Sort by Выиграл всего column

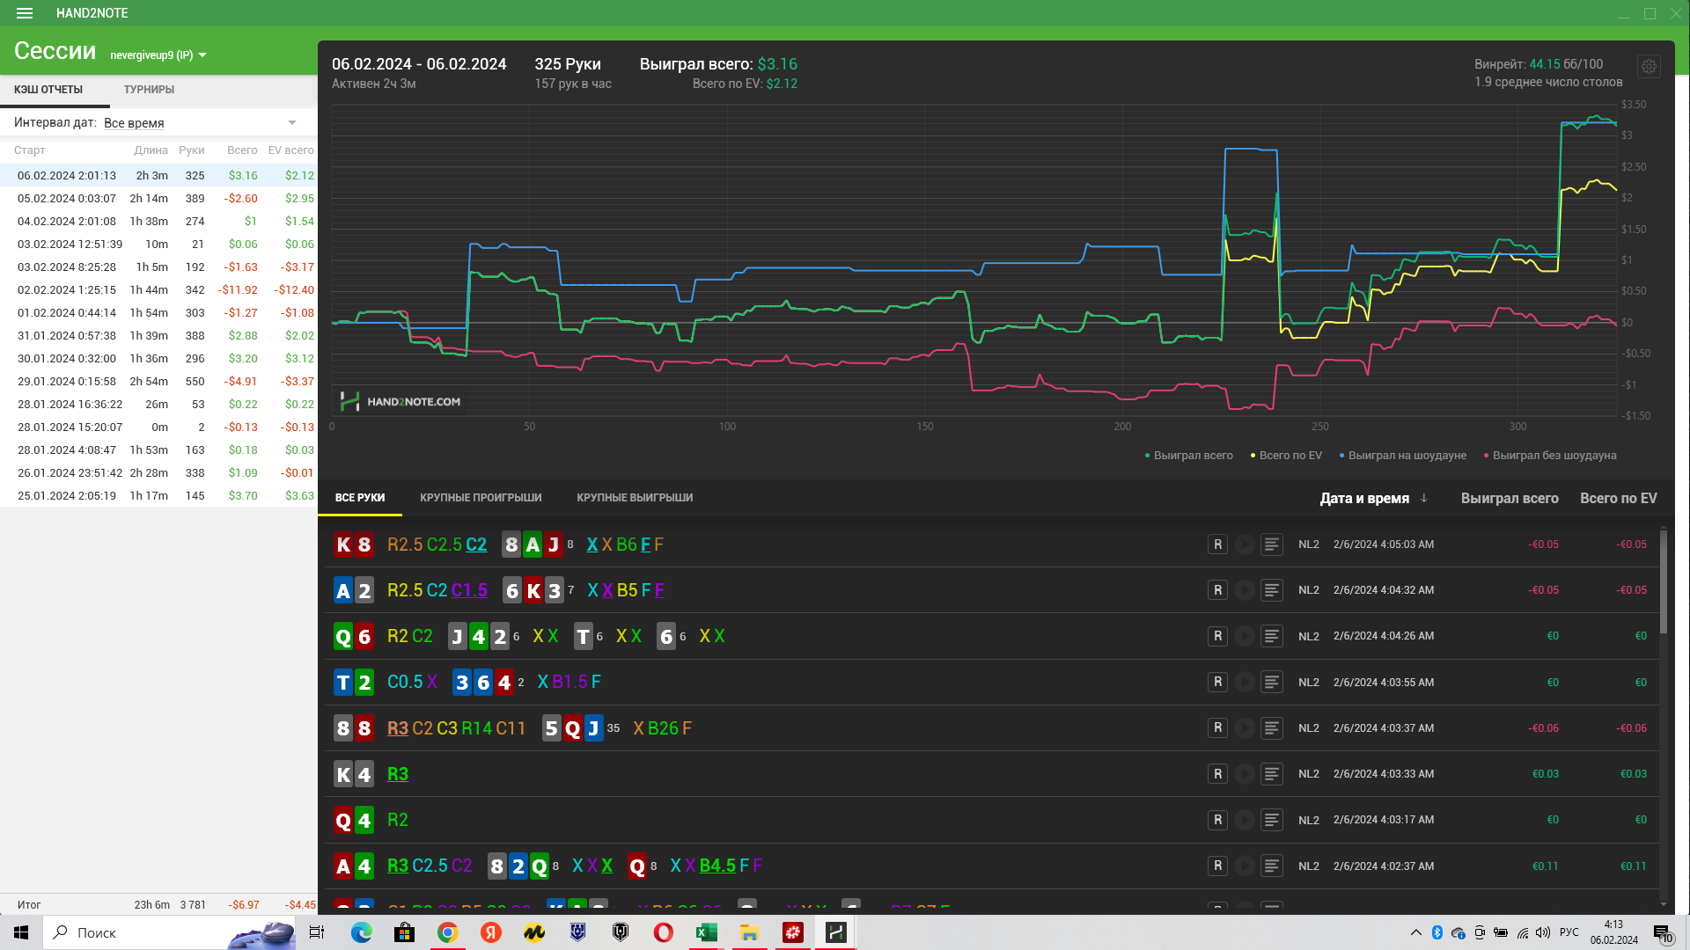pos(1510,498)
